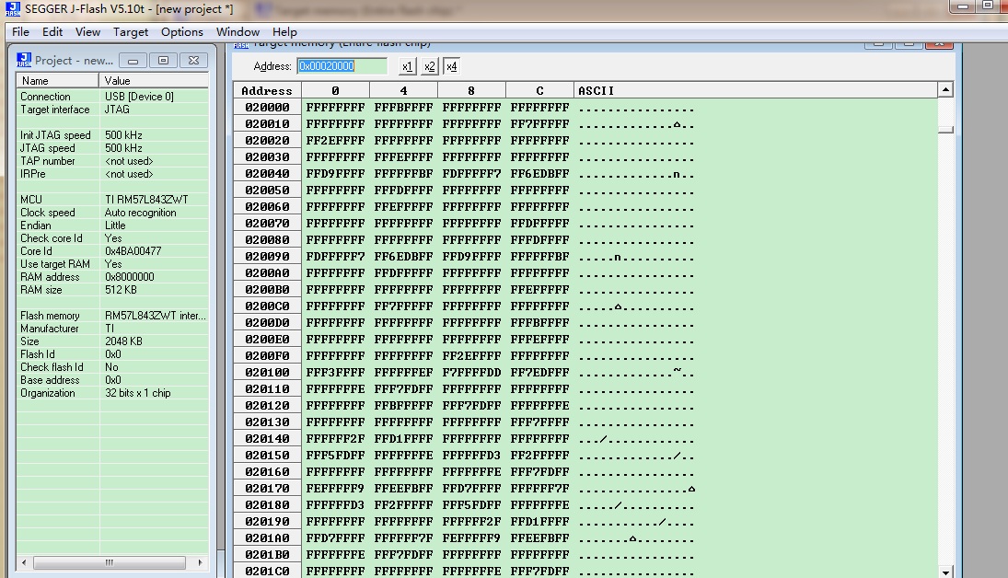The height and width of the screenshot is (578, 1008).
Task: Select the Endian Little row
Action: [112, 225]
